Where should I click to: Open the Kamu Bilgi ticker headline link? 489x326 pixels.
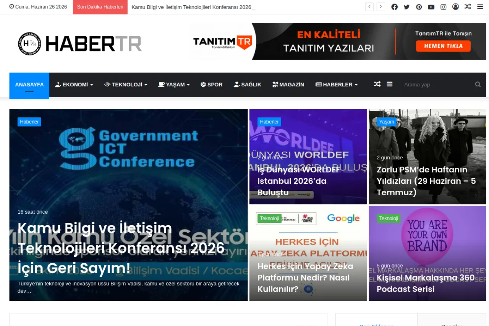pos(191,7)
